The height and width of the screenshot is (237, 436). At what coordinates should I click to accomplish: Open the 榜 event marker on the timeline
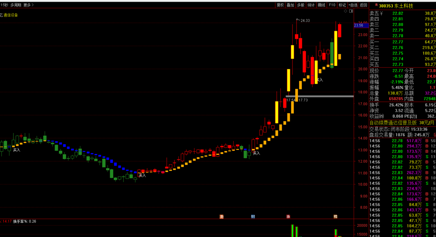pyautogui.click(x=336, y=217)
